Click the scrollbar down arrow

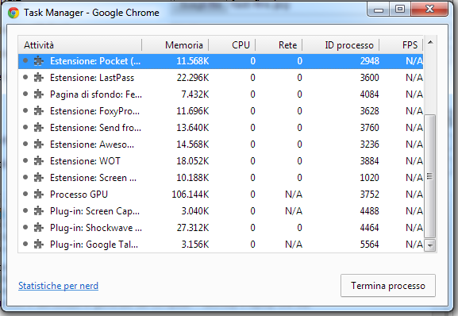pos(430,245)
